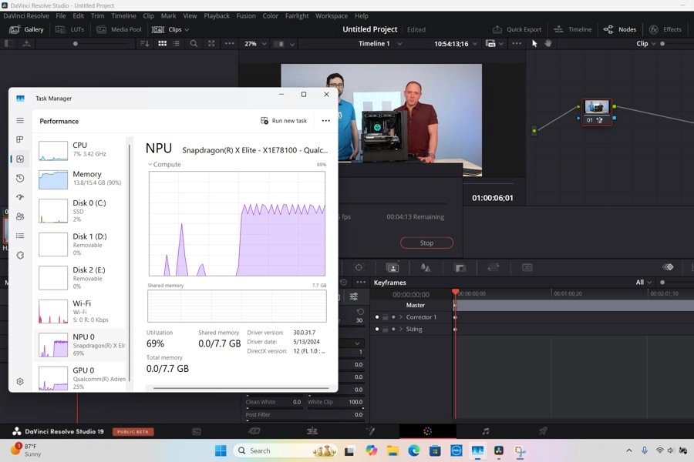
Task: Open the Mark menu
Action: (168, 16)
